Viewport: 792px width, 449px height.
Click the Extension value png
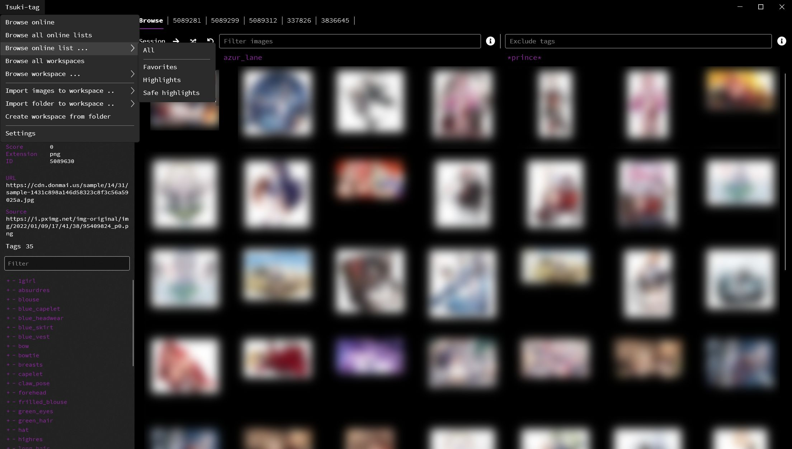(55, 154)
